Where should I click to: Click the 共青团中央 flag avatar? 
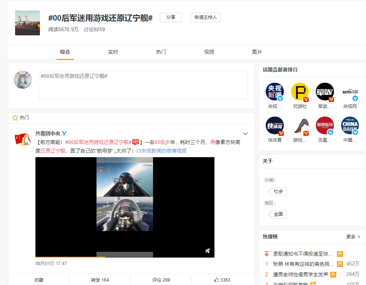(23, 139)
